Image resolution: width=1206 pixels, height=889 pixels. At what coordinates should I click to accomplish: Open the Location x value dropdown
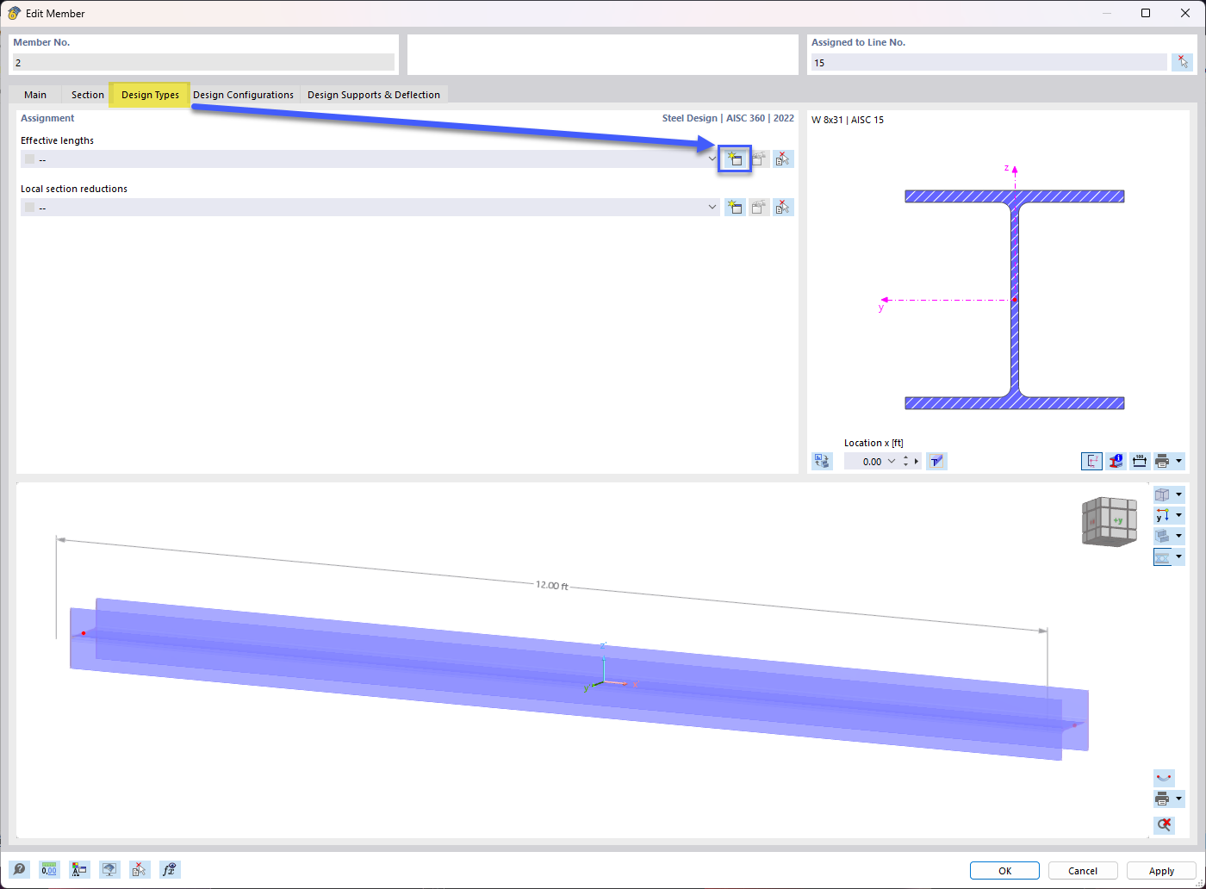click(892, 462)
